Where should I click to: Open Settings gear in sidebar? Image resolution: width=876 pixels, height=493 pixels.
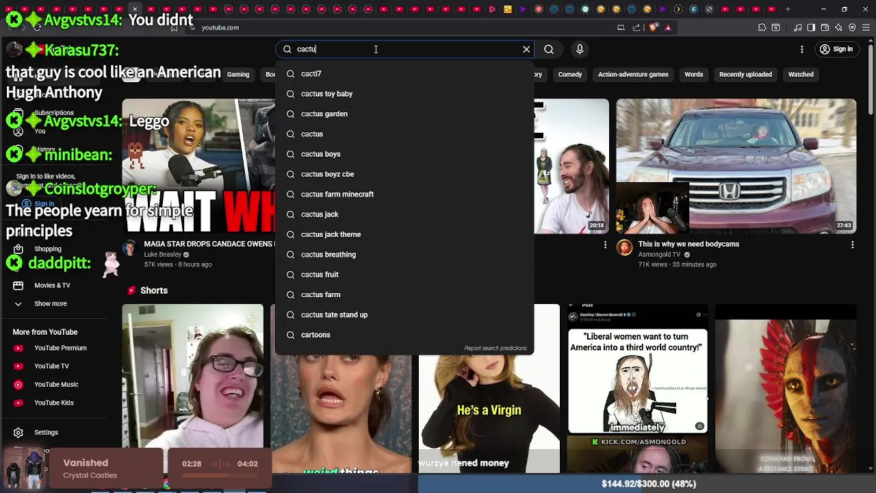pos(46,433)
